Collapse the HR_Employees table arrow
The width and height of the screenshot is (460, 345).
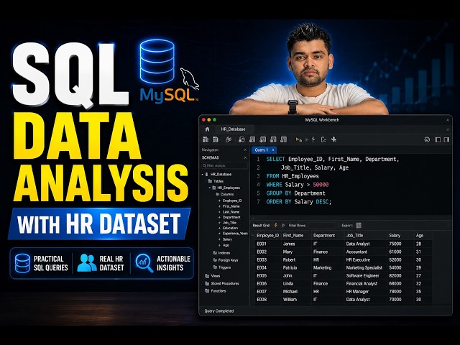click(x=210, y=188)
